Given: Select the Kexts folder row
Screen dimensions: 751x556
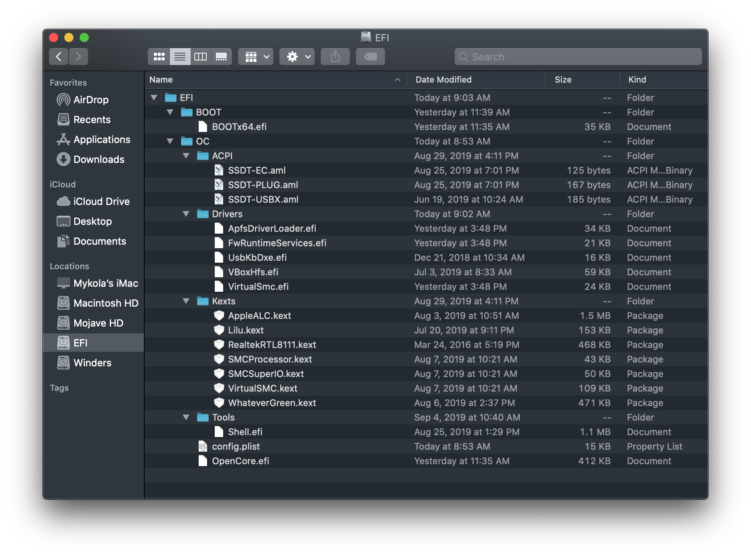Looking at the screenshot, I should tap(426, 301).
